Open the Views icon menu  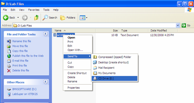click(x=82, y=18)
